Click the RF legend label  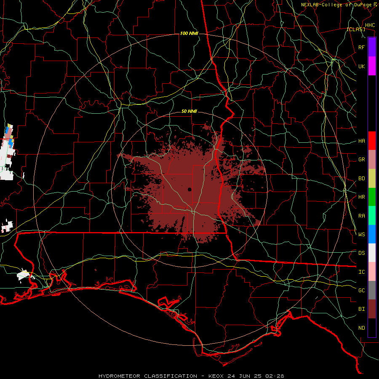(x=362, y=47)
